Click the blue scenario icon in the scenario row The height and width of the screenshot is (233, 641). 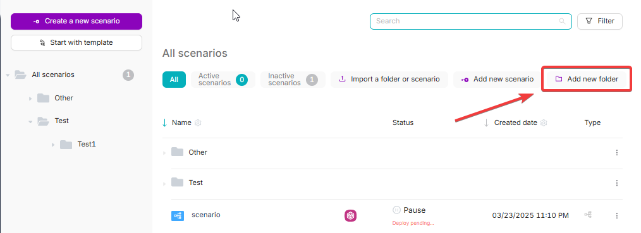tap(178, 215)
